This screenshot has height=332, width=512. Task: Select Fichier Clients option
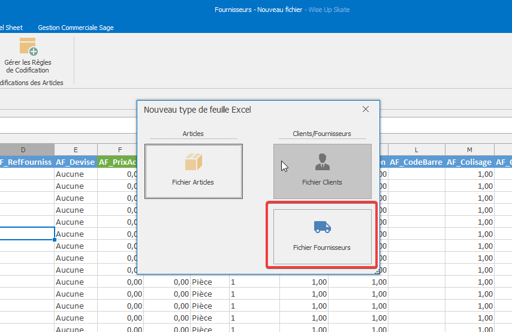pyautogui.click(x=323, y=171)
